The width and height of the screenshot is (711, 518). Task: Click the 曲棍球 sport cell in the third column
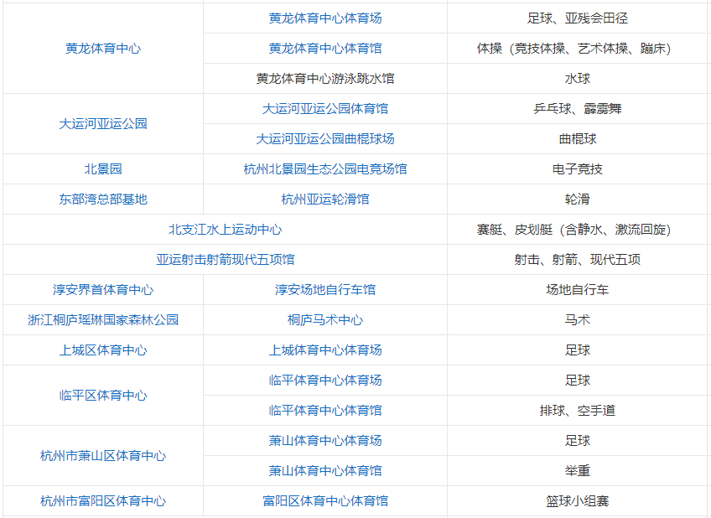point(577,139)
